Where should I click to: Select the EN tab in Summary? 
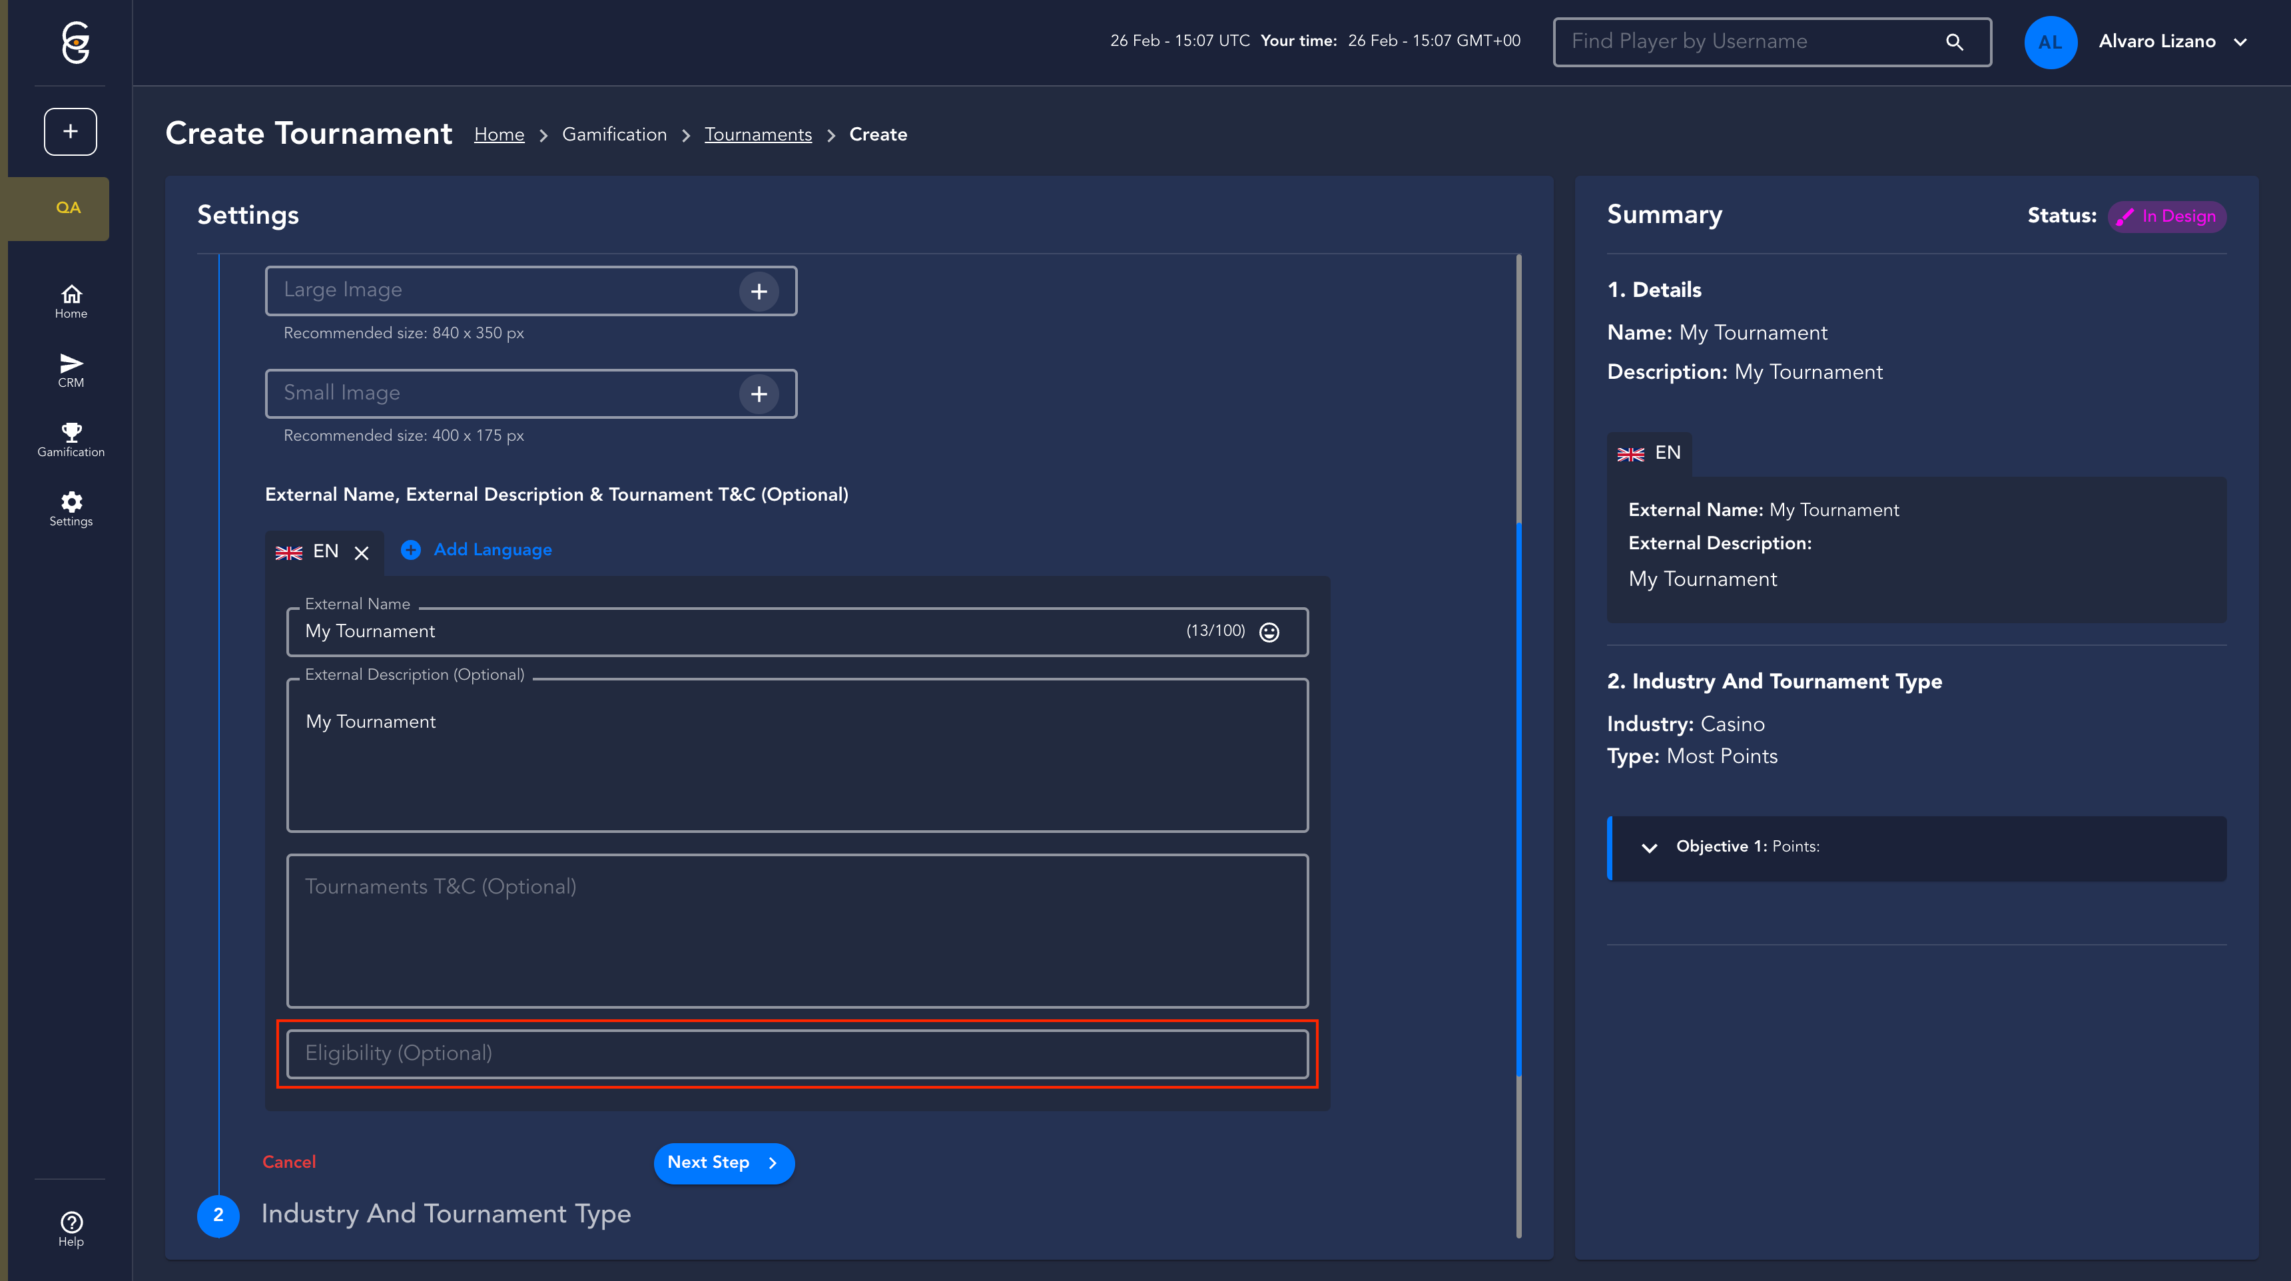pyautogui.click(x=1649, y=453)
